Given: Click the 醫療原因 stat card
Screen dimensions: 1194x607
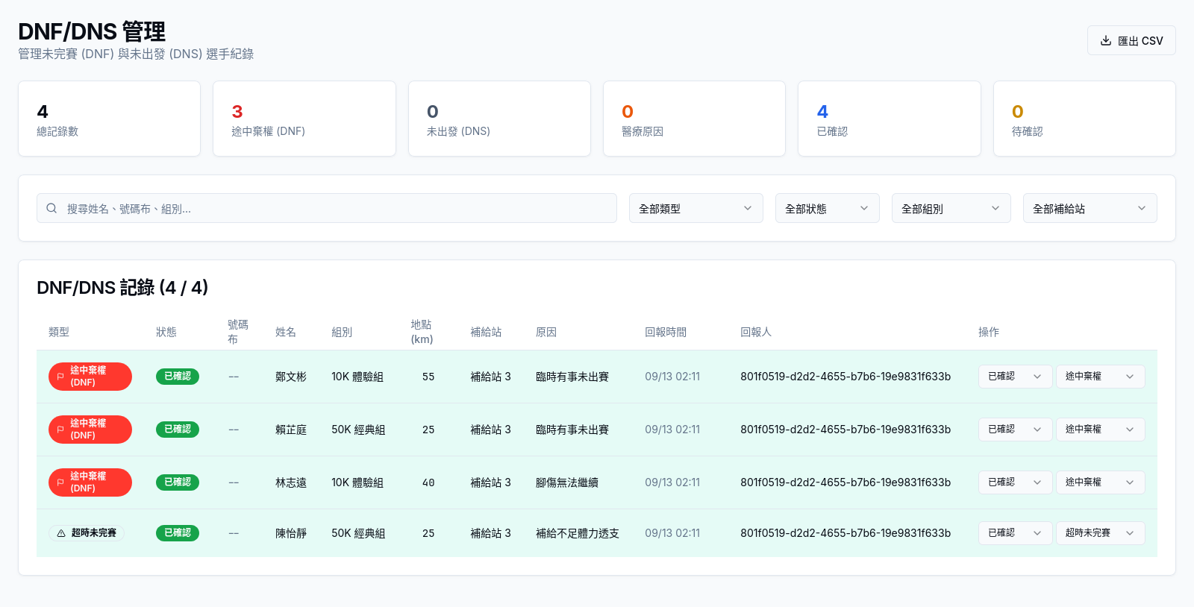Looking at the screenshot, I should click(694, 119).
